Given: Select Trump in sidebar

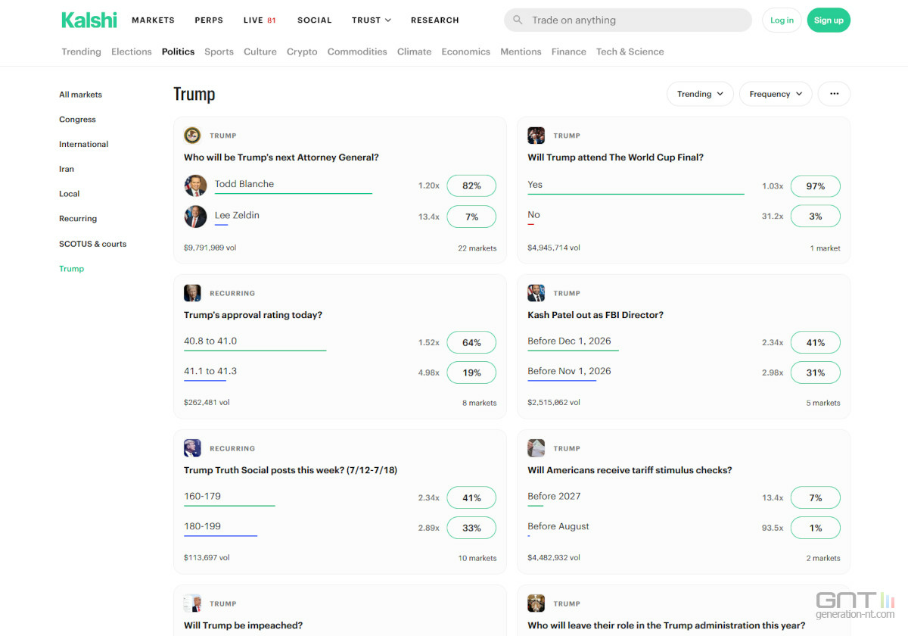Looking at the screenshot, I should tap(71, 269).
